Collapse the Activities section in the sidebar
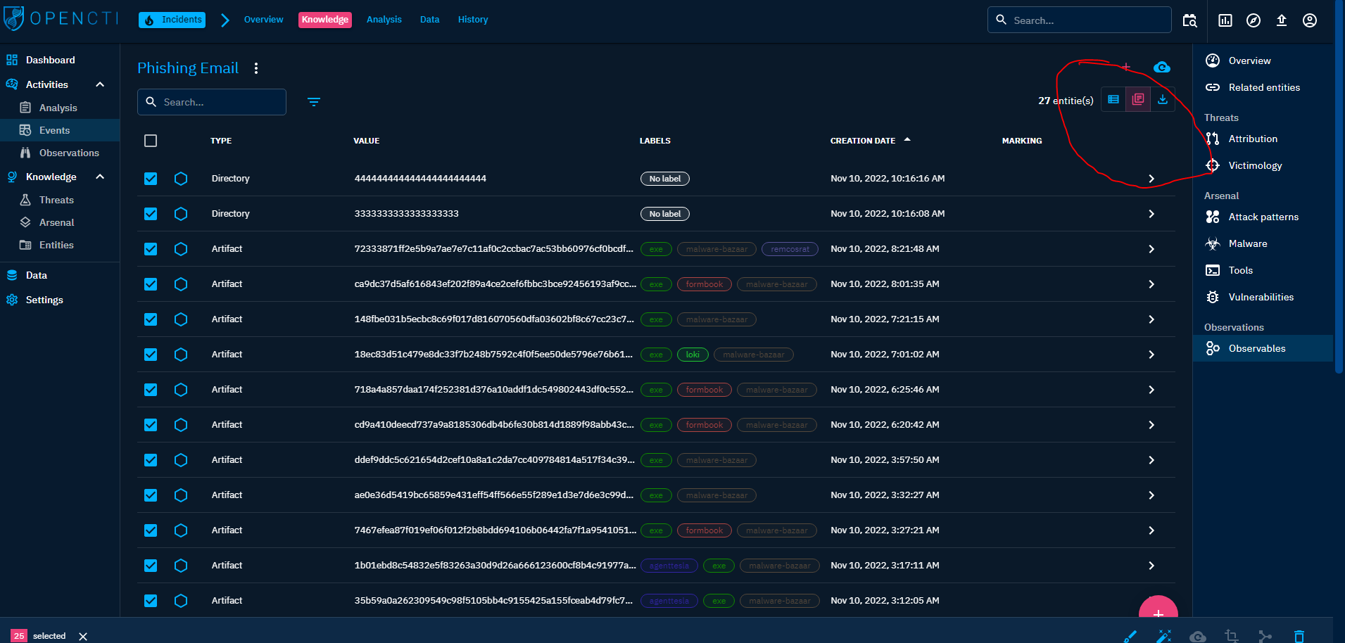This screenshot has height=643, width=1345. pyautogui.click(x=99, y=84)
